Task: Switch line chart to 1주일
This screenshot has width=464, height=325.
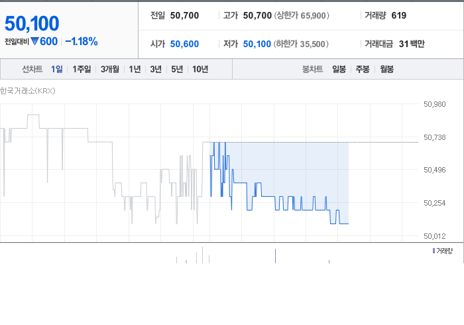Action: 82,69
